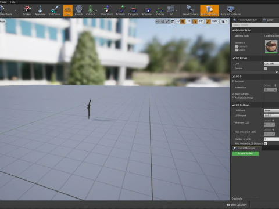Open View Options at the bottom

tap(237, 204)
